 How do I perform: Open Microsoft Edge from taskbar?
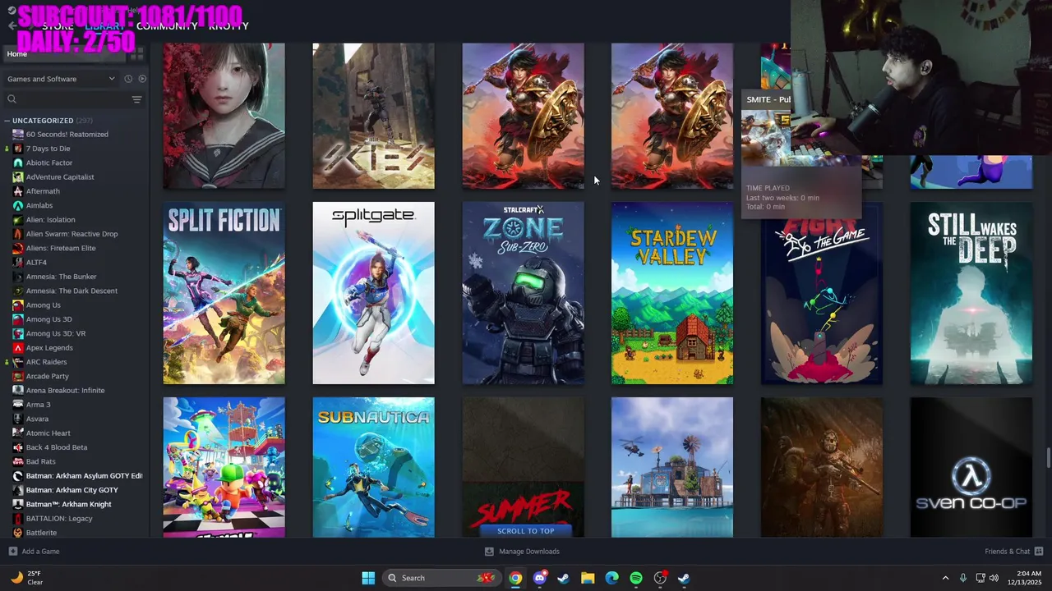coord(611,578)
